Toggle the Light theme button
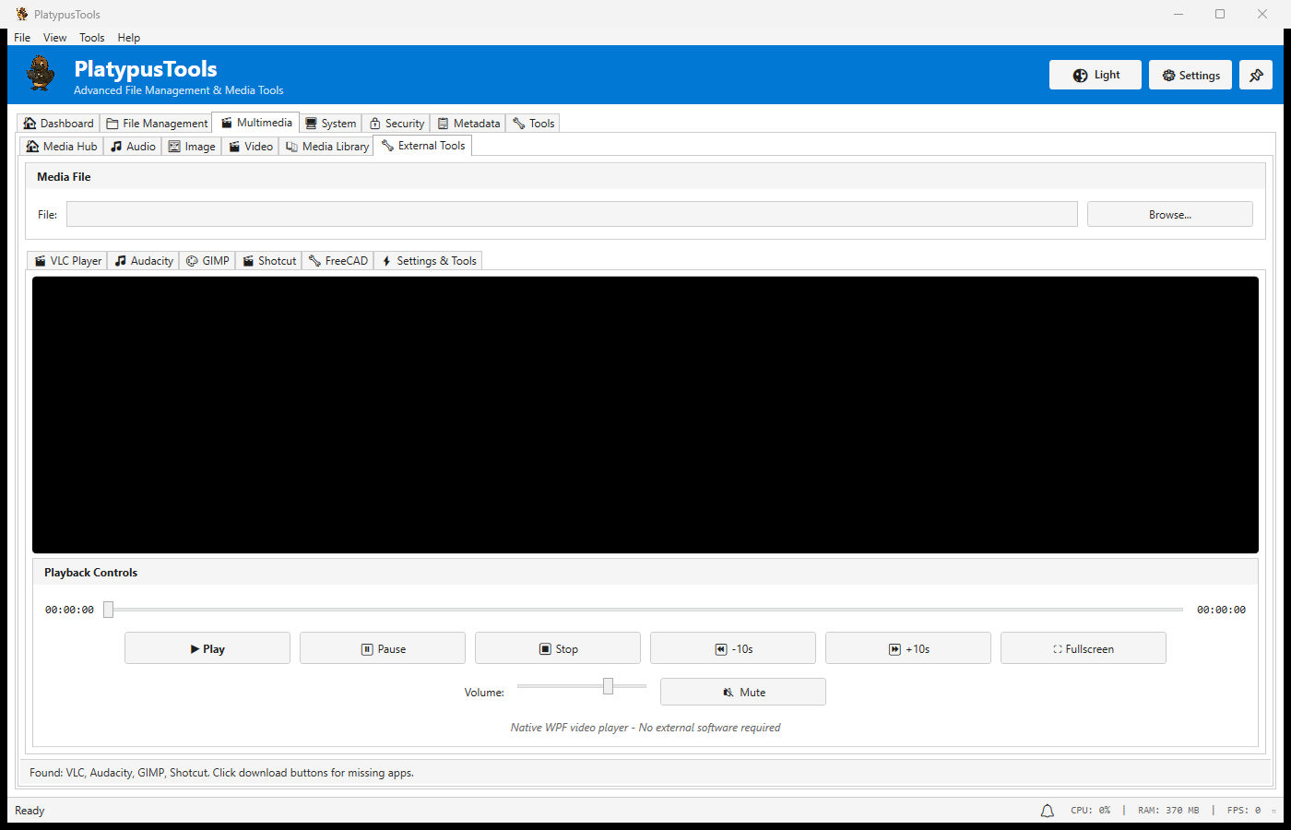Viewport: 1291px width, 830px height. point(1095,76)
